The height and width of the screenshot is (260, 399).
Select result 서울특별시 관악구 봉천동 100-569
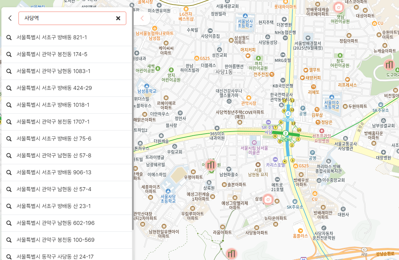pyautogui.click(x=67, y=240)
